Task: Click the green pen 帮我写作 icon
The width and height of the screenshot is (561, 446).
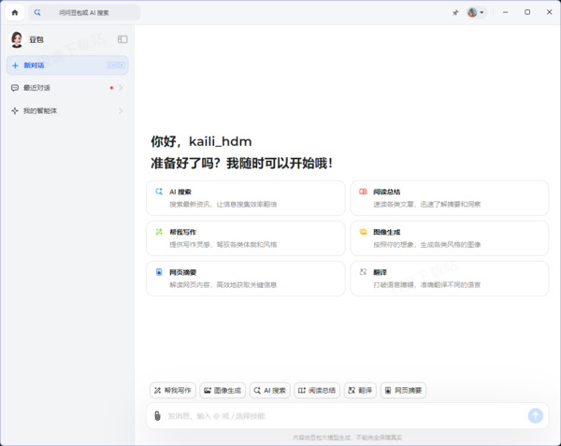Action: point(159,232)
